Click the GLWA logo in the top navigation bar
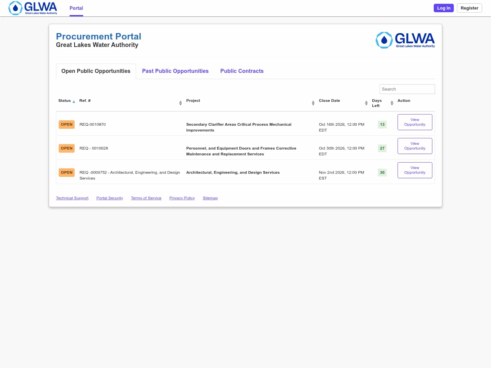491x368 pixels. pos(33,8)
